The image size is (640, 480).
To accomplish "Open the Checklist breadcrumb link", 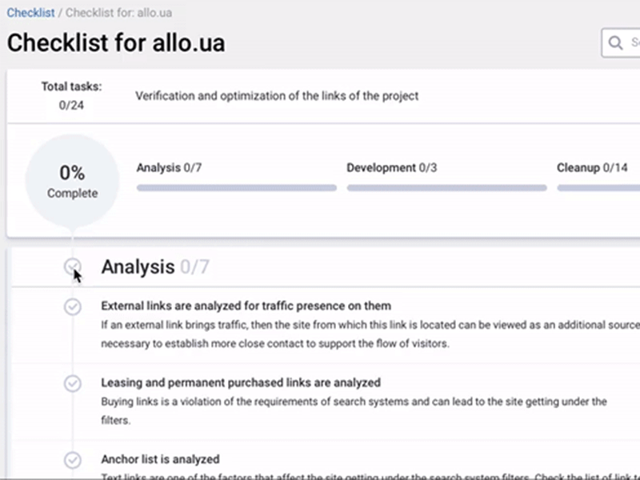I will [x=30, y=13].
